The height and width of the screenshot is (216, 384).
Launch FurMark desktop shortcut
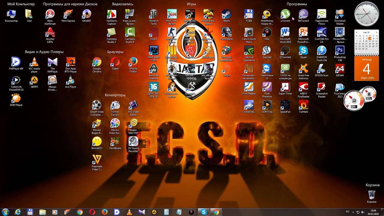[x=303, y=107]
